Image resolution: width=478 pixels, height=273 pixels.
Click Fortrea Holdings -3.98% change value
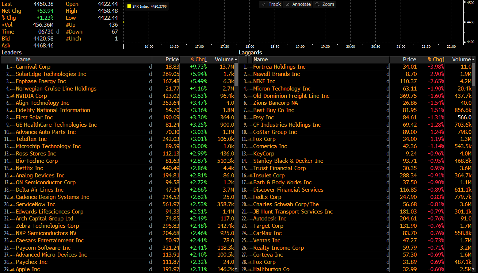coord(436,67)
